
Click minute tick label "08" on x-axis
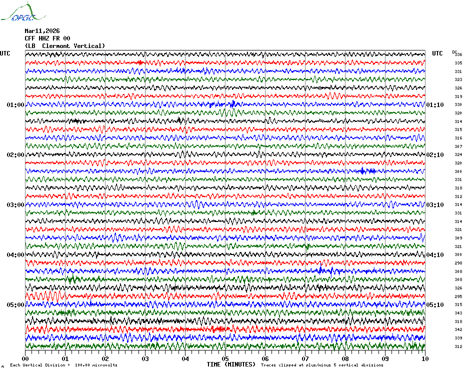tap(345, 359)
